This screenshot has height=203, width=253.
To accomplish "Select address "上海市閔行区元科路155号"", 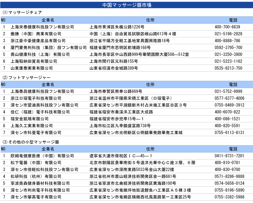I will point(114,61).
